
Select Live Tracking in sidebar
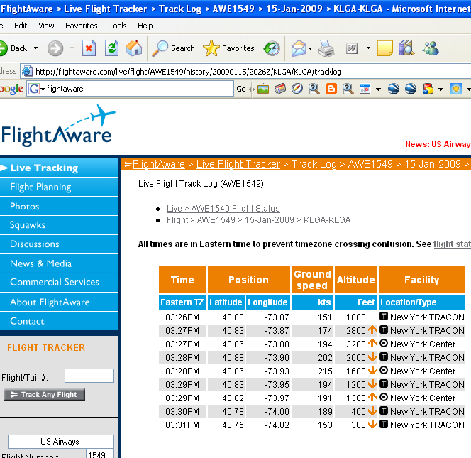click(59, 168)
